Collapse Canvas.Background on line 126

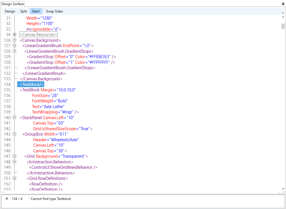14,40
